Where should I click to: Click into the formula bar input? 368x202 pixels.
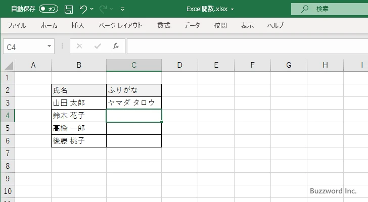(243, 46)
